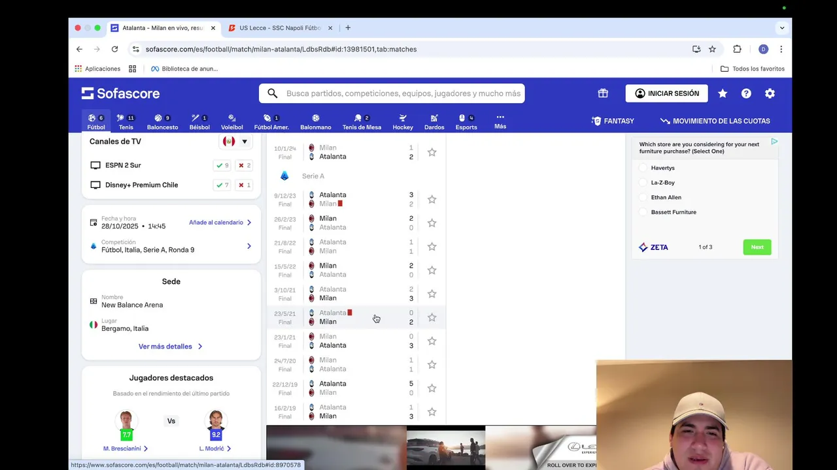Open the Dardos sport tab
Image resolution: width=837 pixels, height=470 pixels.
tap(434, 122)
